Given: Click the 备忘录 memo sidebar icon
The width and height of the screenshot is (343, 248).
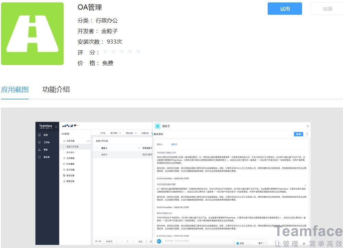Looking at the screenshot, I should [x=39, y=157].
